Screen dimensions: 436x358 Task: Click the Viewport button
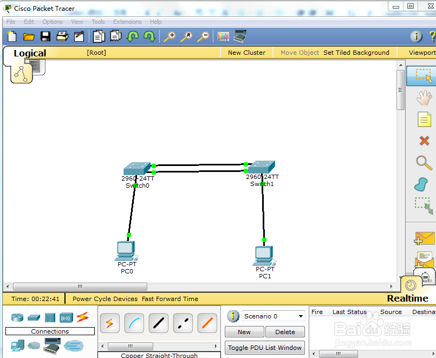[x=422, y=53]
